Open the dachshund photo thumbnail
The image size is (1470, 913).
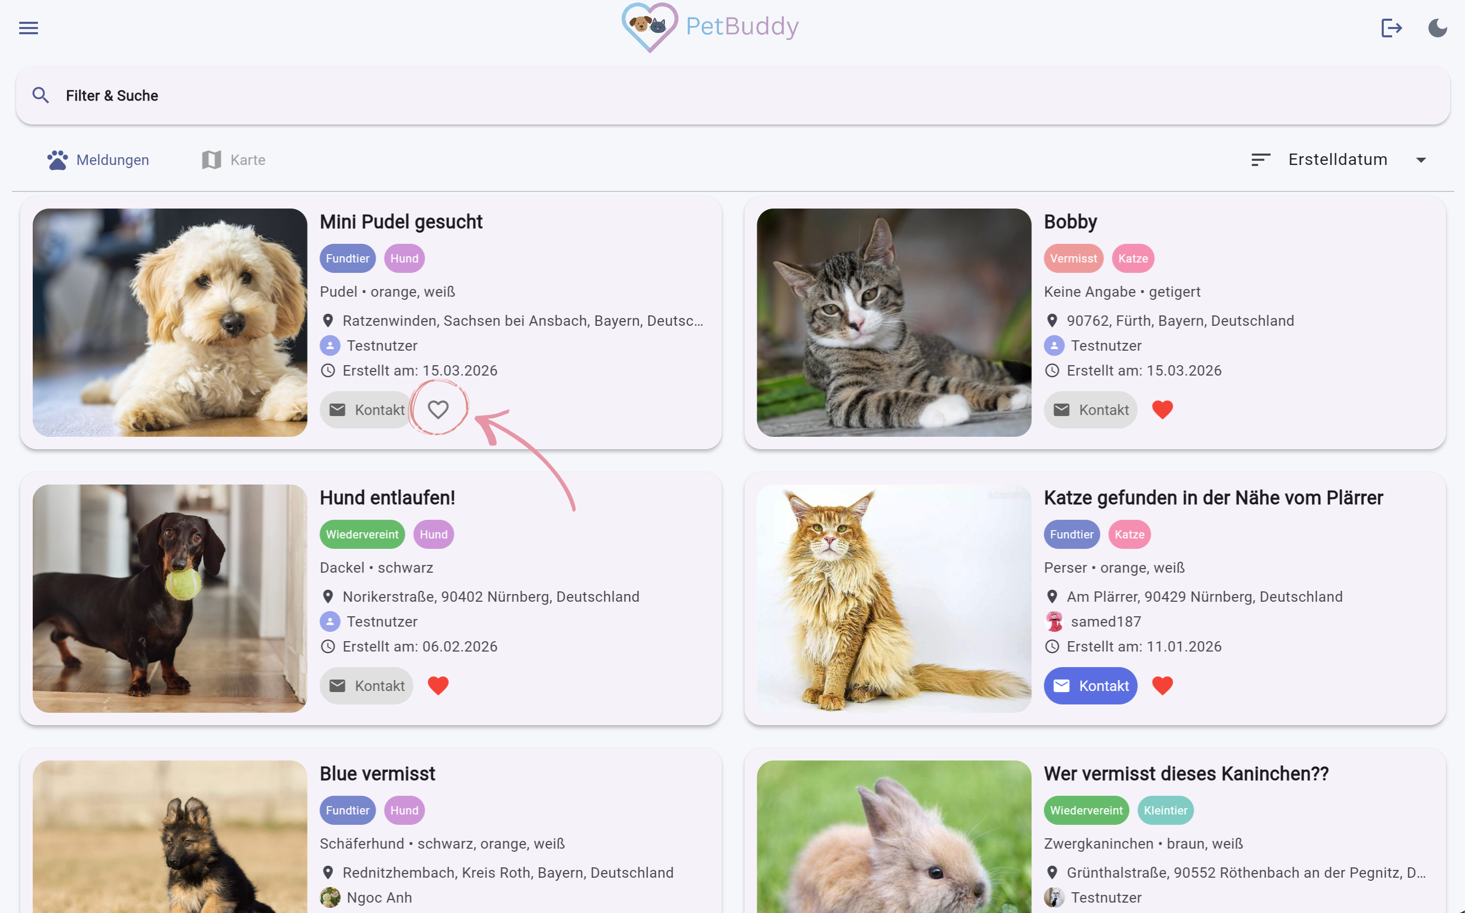click(x=170, y=599)
